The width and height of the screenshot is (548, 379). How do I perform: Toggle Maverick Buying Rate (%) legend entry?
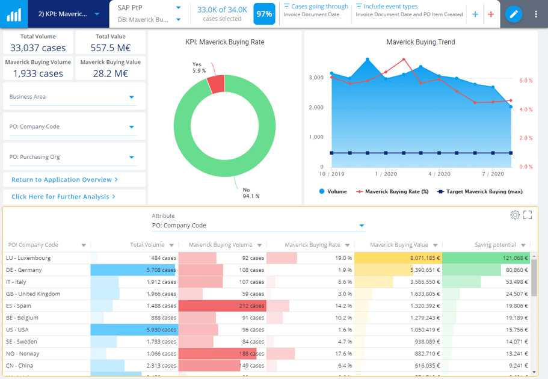[x=392, y=191]
